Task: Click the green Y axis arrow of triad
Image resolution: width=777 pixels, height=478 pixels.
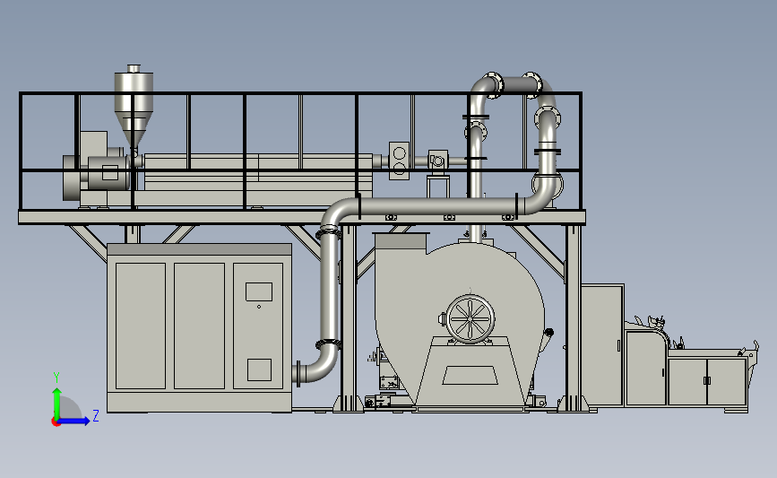Action: coord(56,403)
